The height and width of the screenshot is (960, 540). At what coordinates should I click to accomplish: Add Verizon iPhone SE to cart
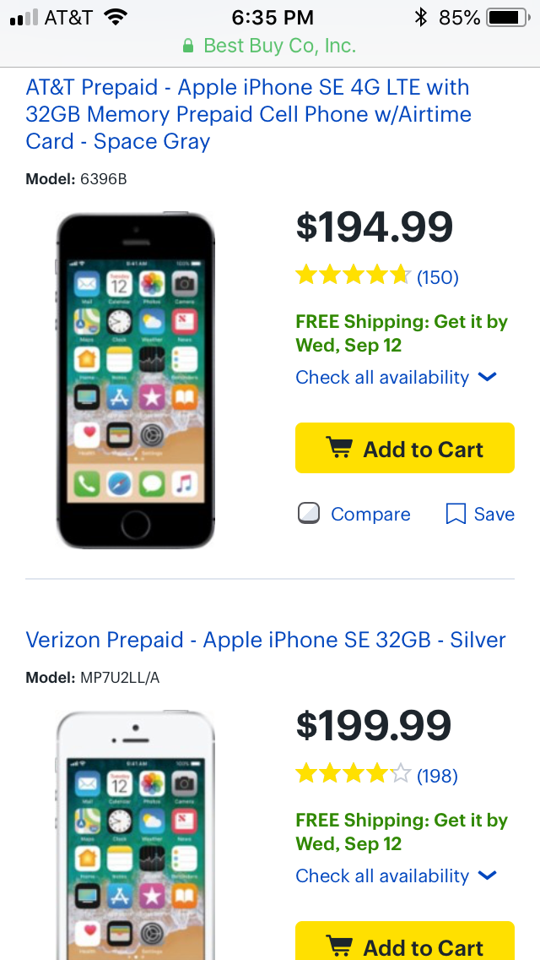[405, 941]
